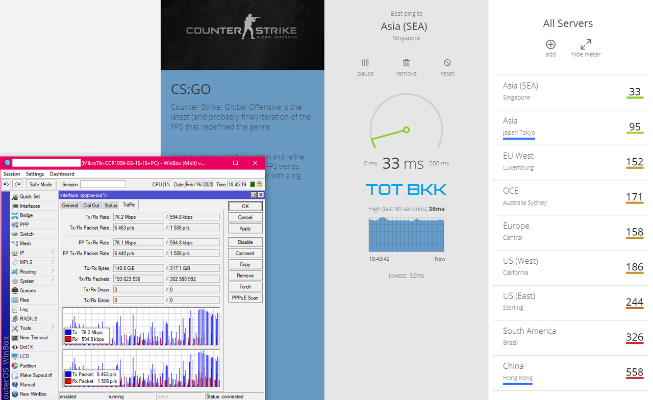Launch New Terminal in WinBox
This screenshot has width=653, height=400.
click(34, 337)
